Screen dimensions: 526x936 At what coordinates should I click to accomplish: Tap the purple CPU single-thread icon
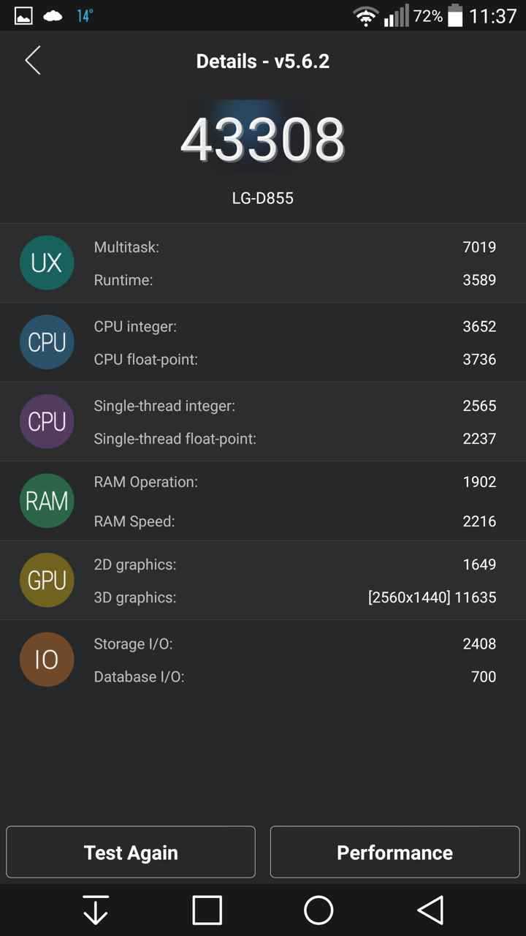coord(47,422)
